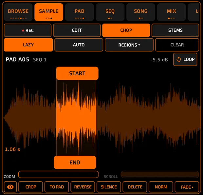Screen dimensions: 203x195
Task: Toggle the eye visibility icon
Action: [10, 187]
